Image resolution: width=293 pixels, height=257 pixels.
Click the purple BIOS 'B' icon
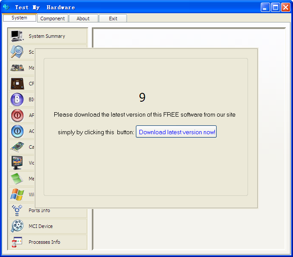17,99
